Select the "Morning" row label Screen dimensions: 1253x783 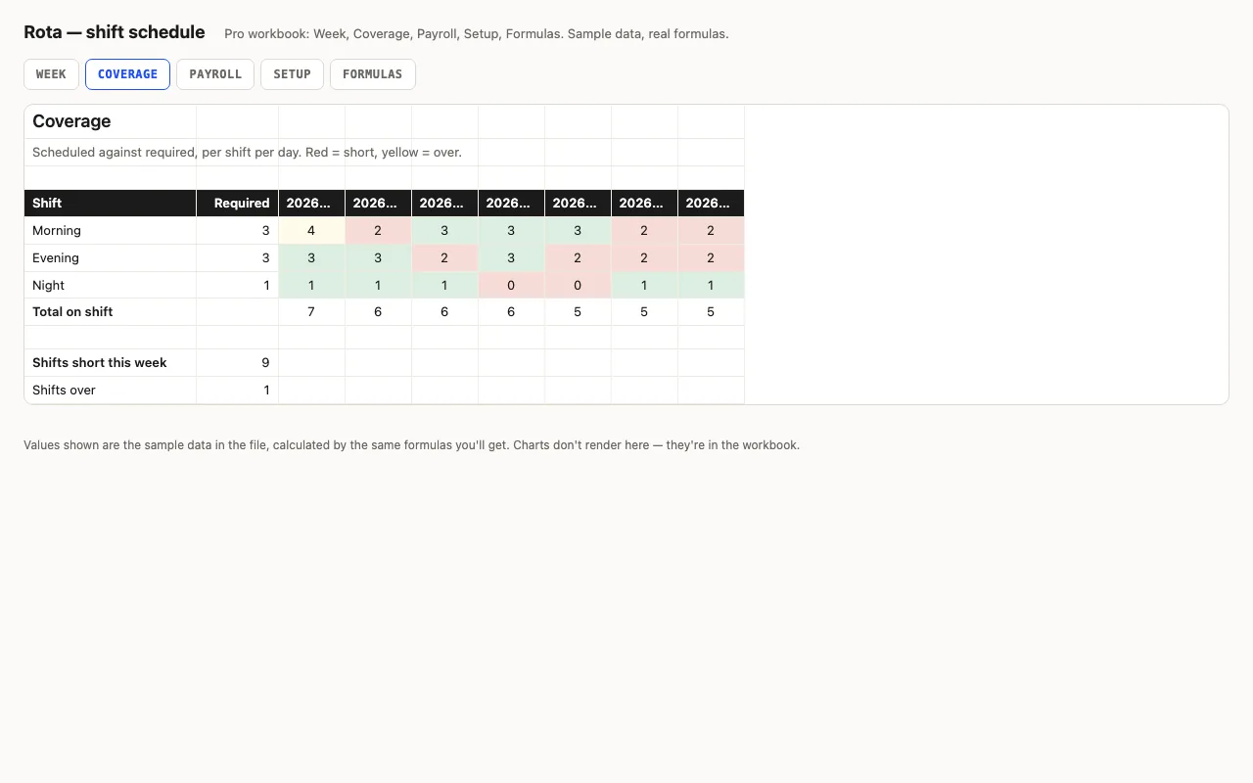pyautogui.click(x=111, y=230)
